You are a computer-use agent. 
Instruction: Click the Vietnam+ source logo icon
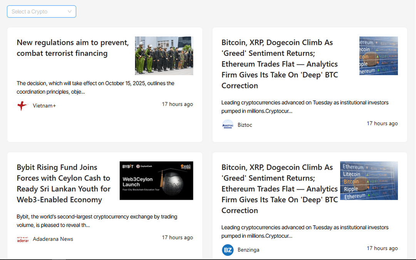coord(23,106)
